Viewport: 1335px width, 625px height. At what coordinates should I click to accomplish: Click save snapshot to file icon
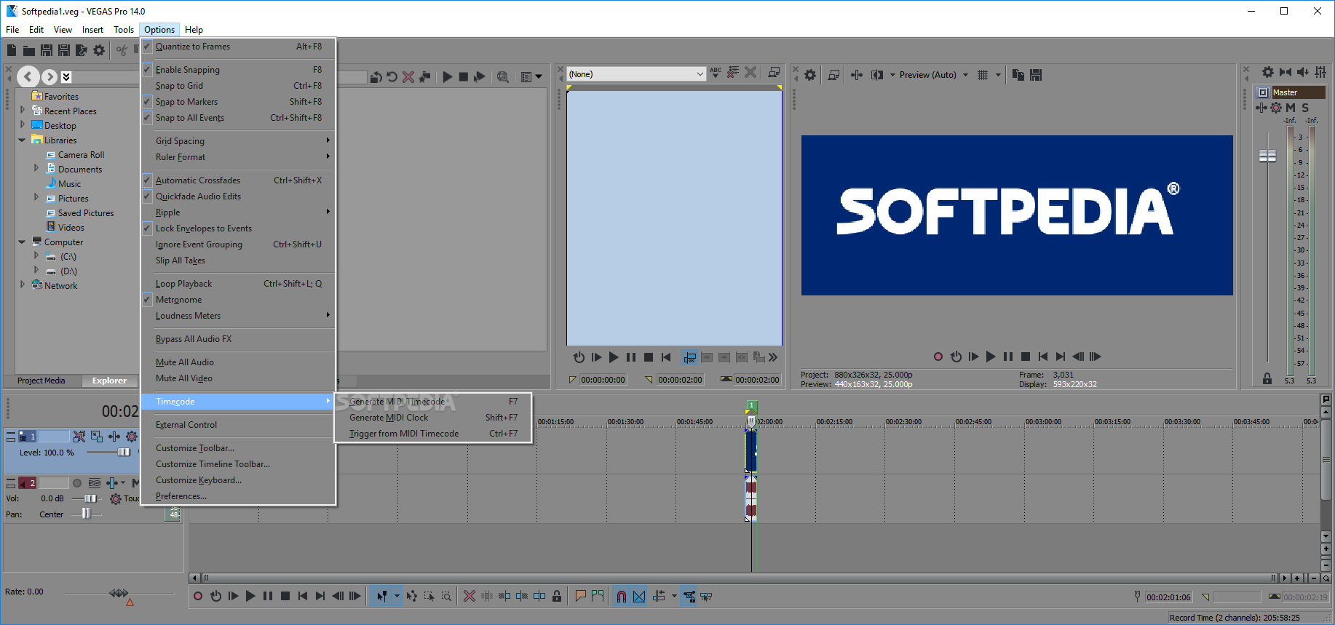point(1036,75)
